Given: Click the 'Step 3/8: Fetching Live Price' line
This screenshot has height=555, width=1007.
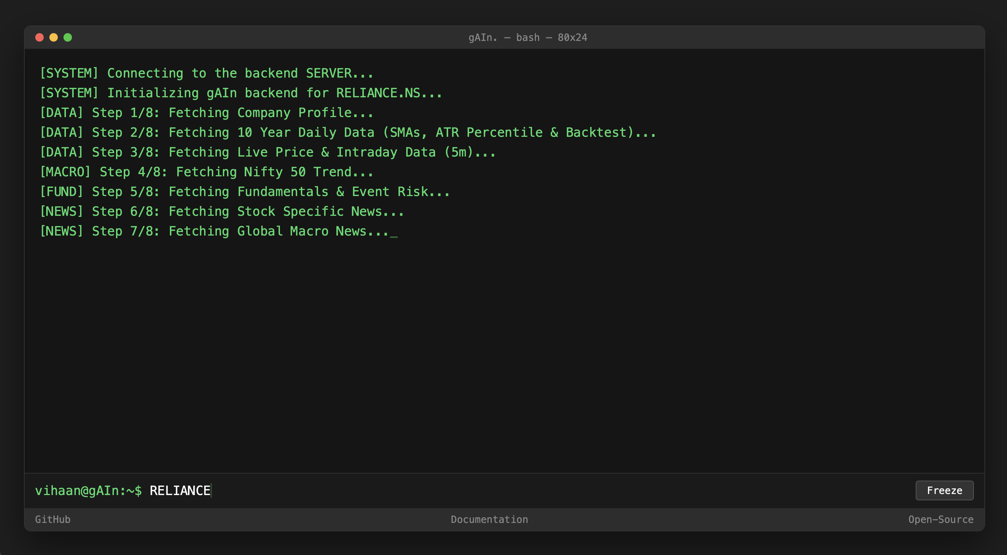Looking at the screenshot, I should [x=268, y=152].
